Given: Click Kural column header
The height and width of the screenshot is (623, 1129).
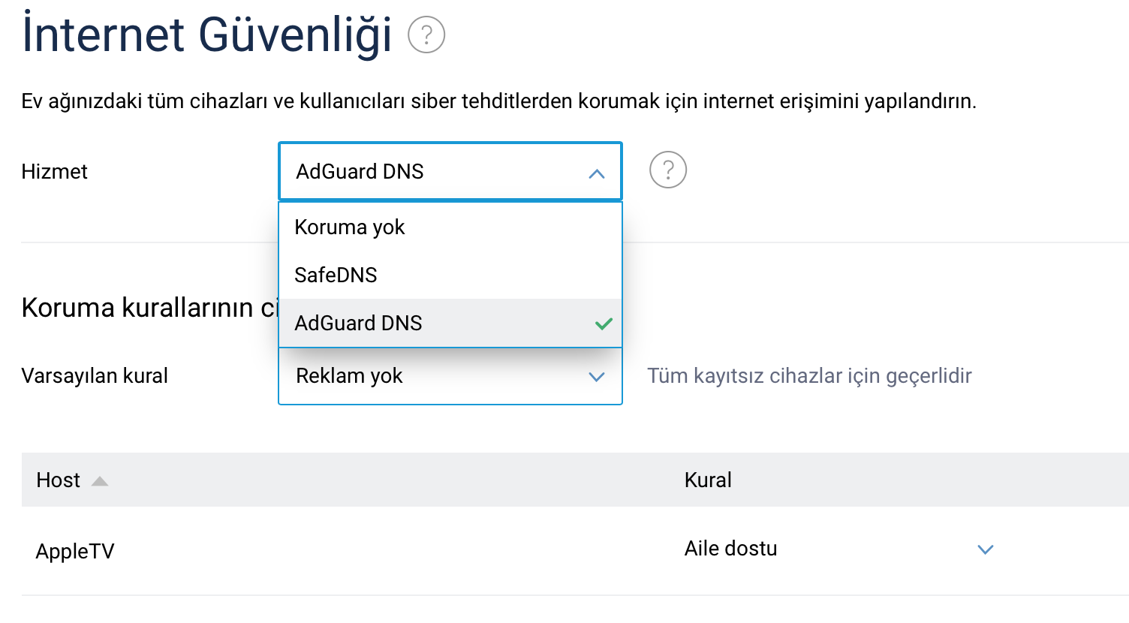Looking at the screenshot, I should click(708, 480).
